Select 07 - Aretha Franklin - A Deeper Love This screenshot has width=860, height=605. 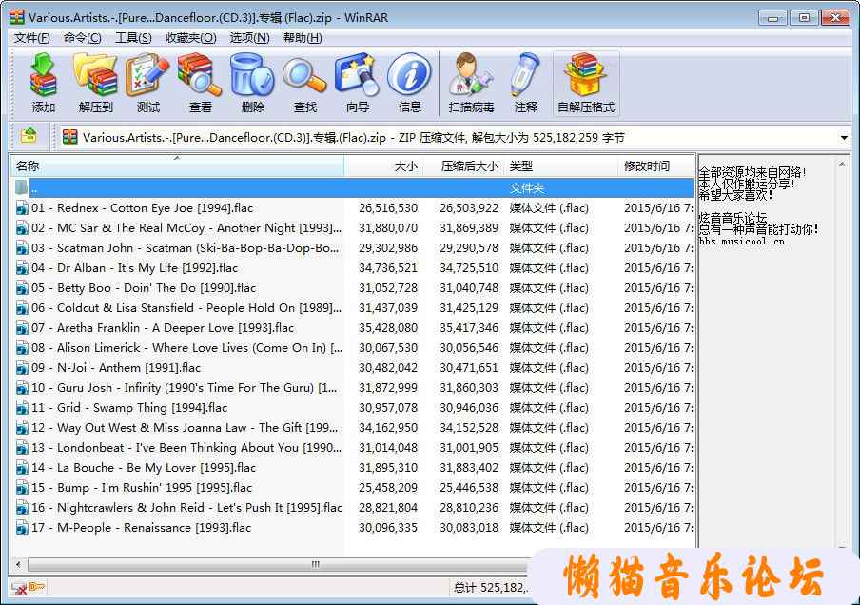[163, 328]
